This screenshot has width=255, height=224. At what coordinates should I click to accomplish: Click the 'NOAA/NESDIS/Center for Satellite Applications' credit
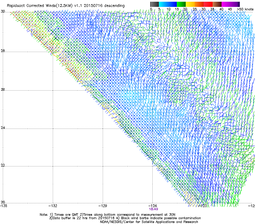[x=149, y=222]
